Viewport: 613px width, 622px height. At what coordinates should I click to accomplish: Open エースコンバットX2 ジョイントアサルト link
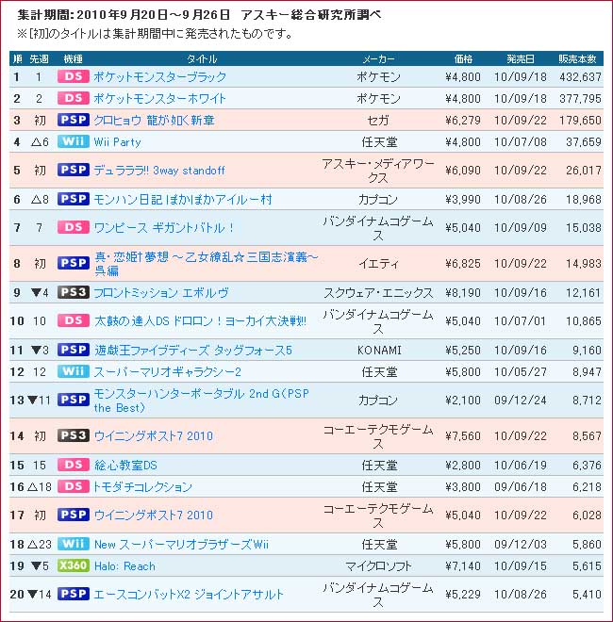(x=189, y=595)
